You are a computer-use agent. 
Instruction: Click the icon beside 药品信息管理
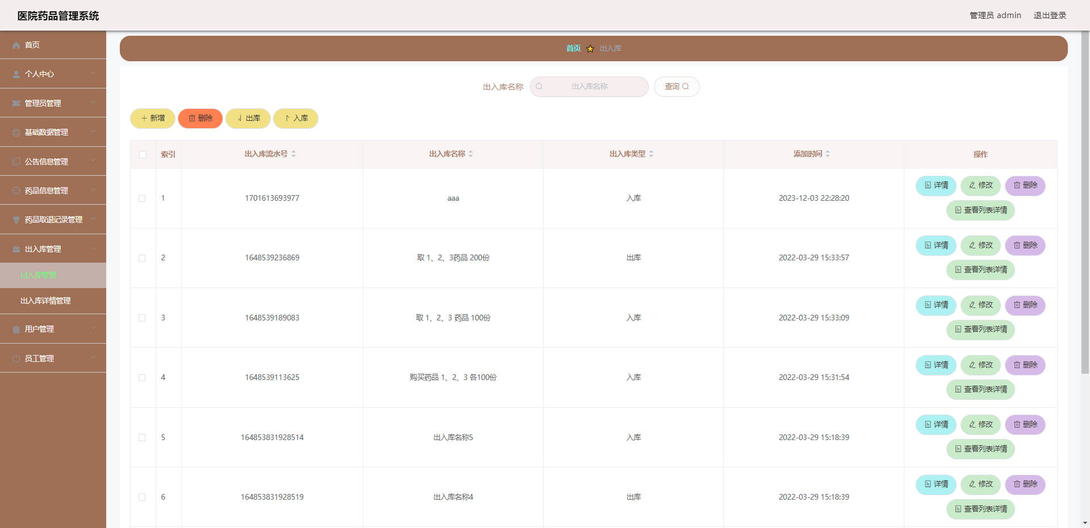[16, 191]
